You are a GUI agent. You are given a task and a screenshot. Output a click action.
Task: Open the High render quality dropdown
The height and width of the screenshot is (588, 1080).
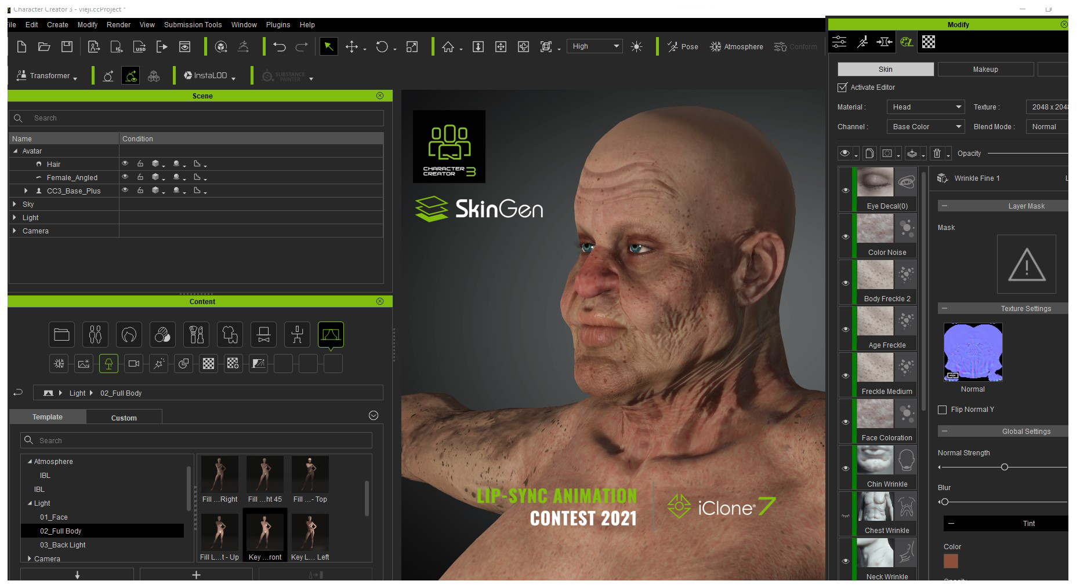pos(595,46)
